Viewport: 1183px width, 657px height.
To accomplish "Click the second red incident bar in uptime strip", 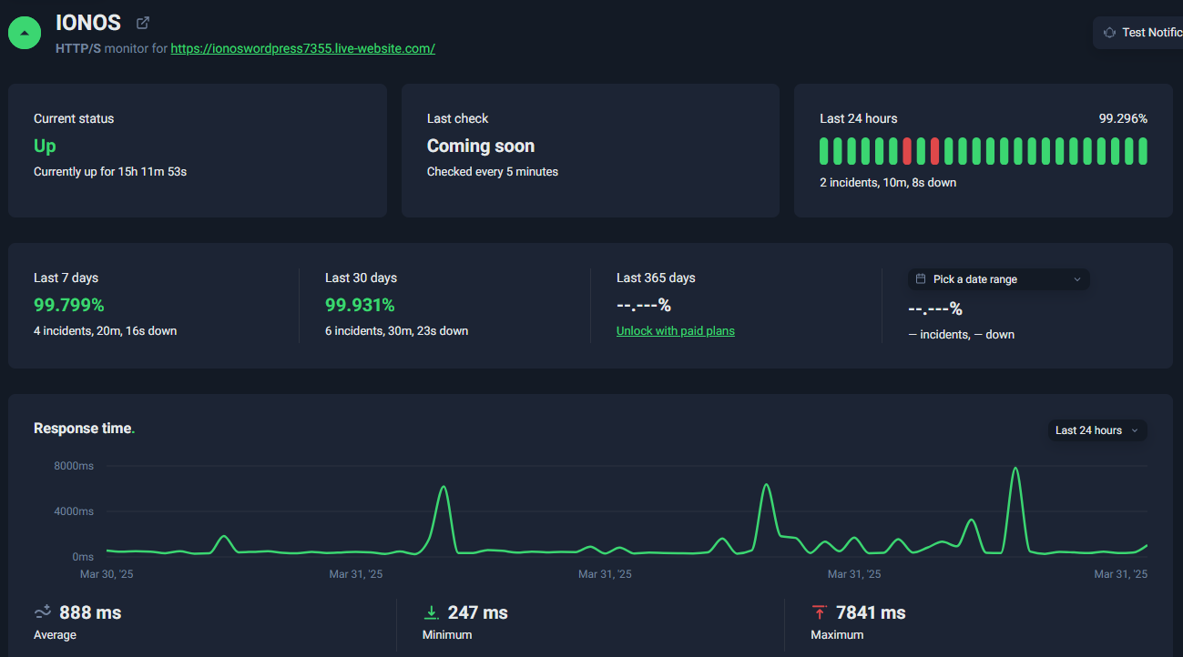I will click(x=934, y=151).
